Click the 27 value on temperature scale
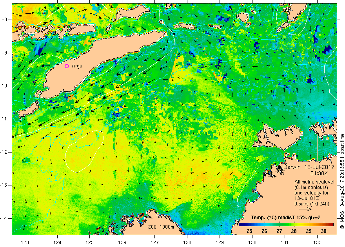345x247 pixels. 279,231
